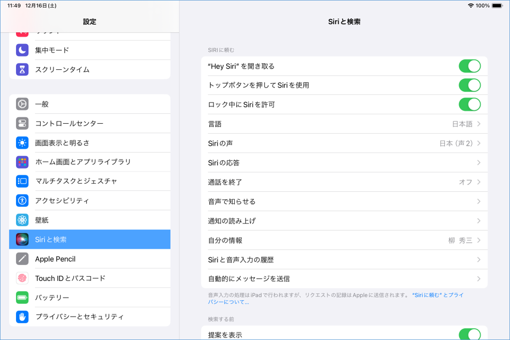Open the 言語 language setting chevron
Image resolution: width=510 pixels, height=340 pixels.
click(x=479, y=124)
